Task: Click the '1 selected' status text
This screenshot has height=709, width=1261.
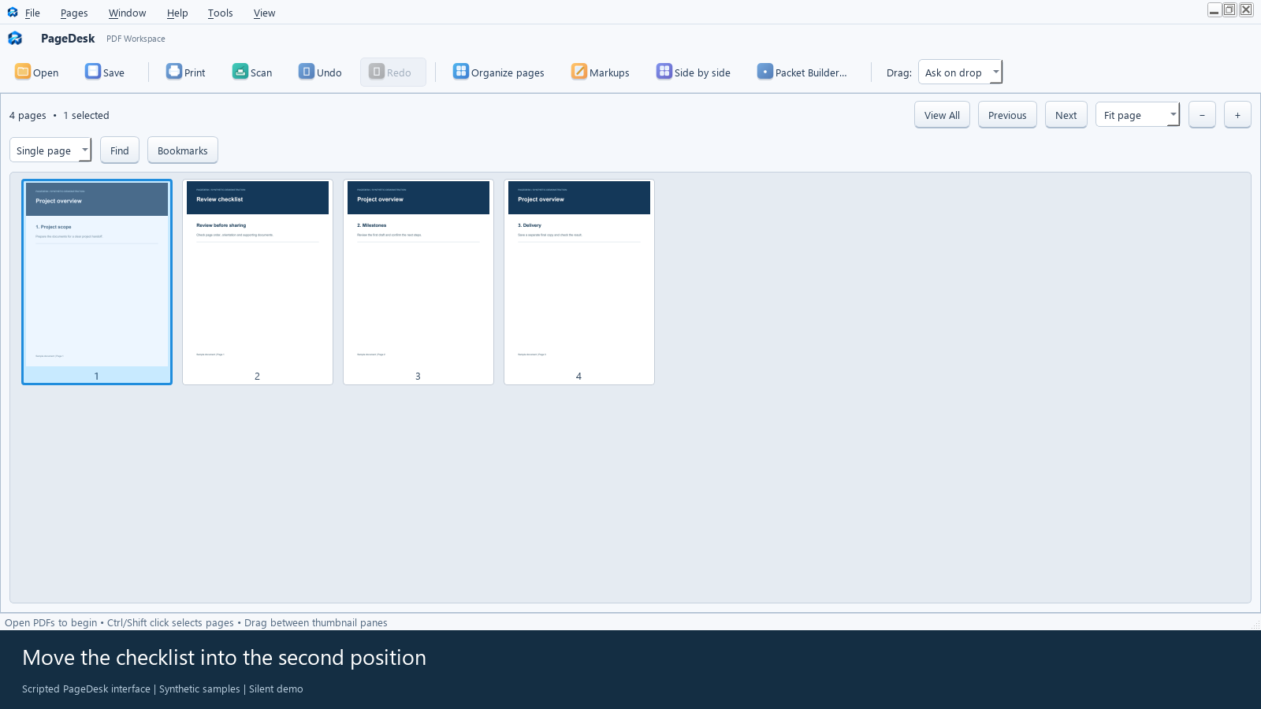Action: (x=86, y=115)
